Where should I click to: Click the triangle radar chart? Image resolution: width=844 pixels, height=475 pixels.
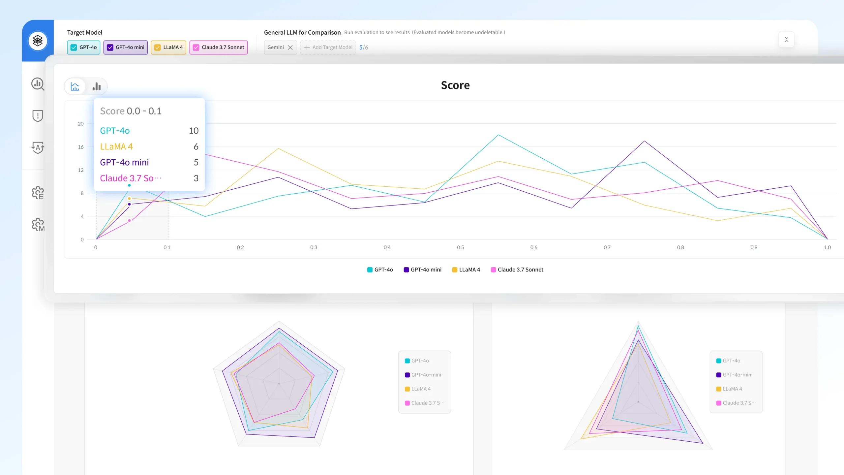coord(638,385)
